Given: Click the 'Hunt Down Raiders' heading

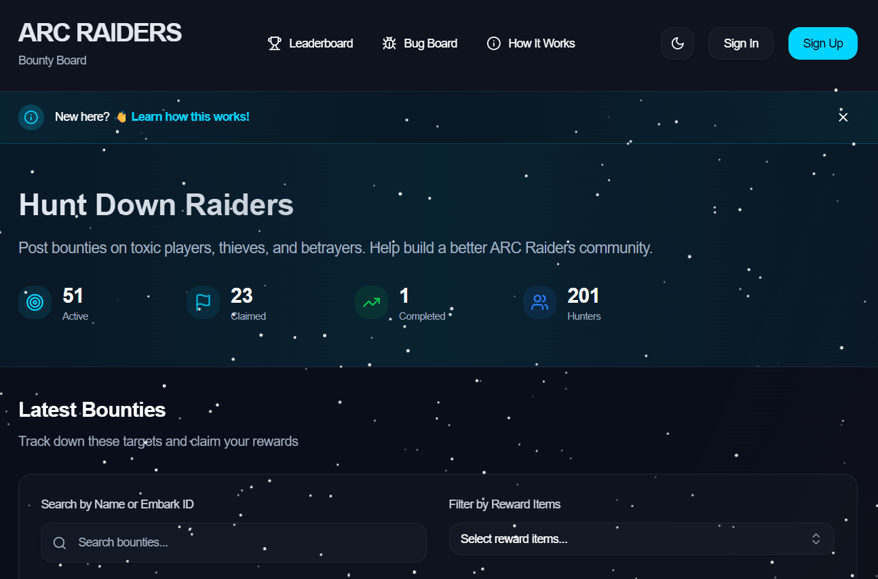Looking at the screenshot, I should pyautogui.click(x=156, y=205).
